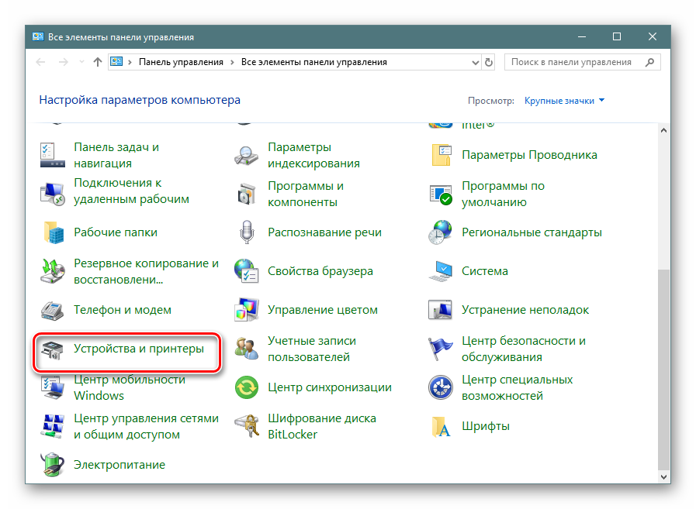Open the Шифрование диска BitLocker icon

click(248, 426)
